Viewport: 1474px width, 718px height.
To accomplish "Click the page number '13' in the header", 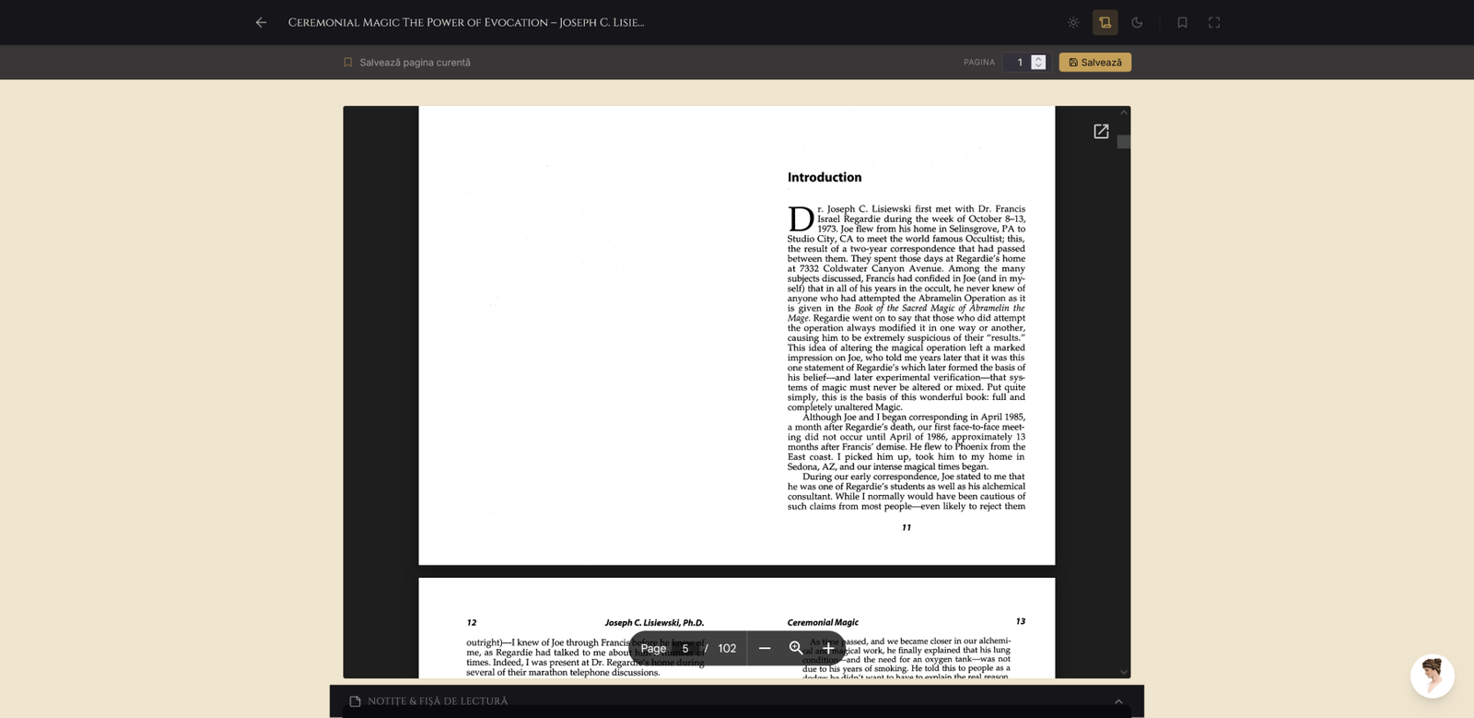I will 1020,622.
